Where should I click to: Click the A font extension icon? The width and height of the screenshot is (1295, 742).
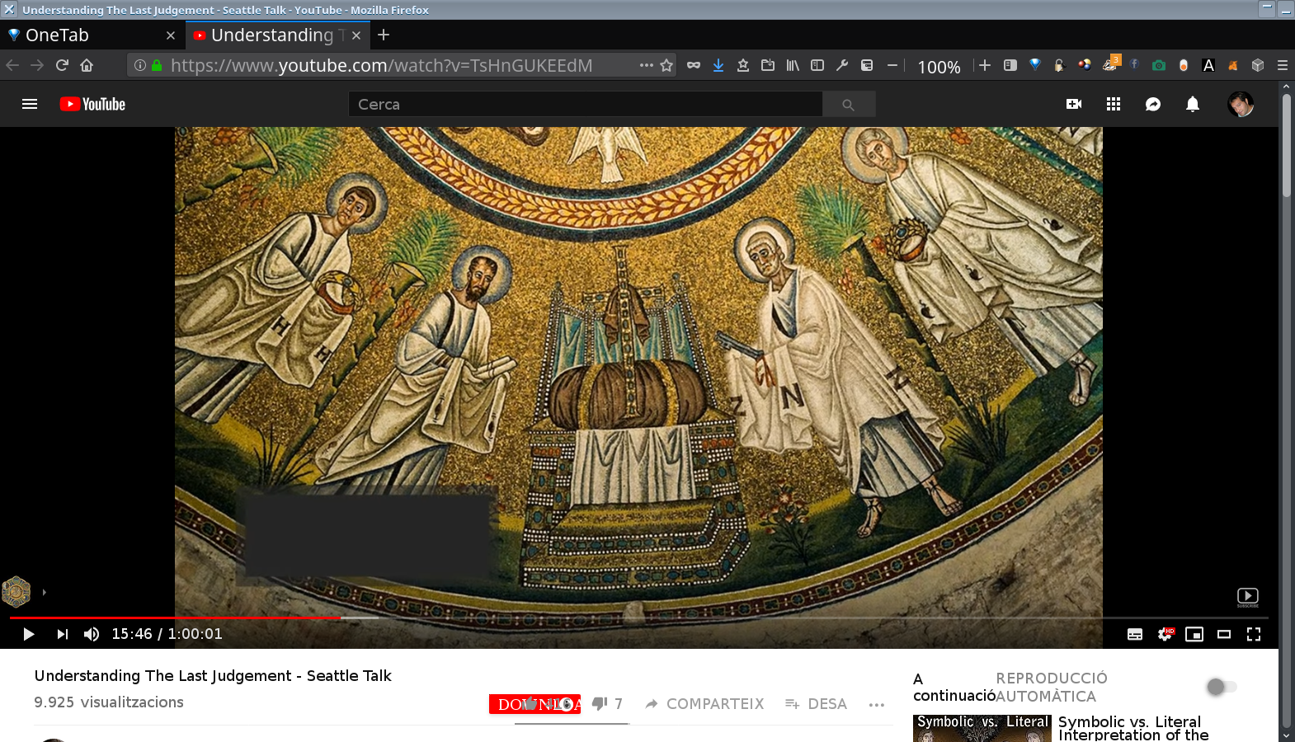click(x=1208, y=65)
